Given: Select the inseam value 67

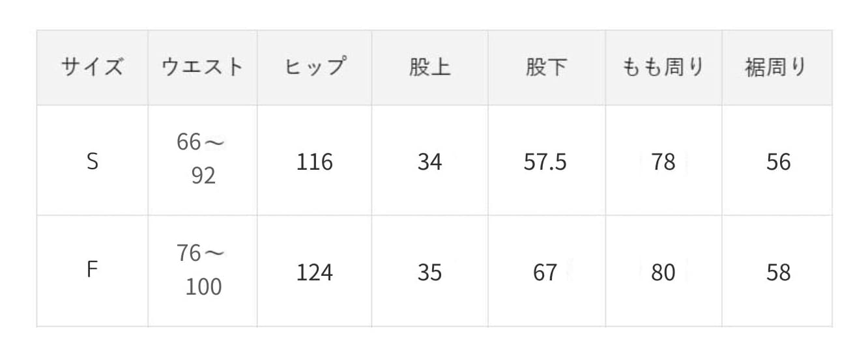Looking at the screenshot, I should coord(545,272).
